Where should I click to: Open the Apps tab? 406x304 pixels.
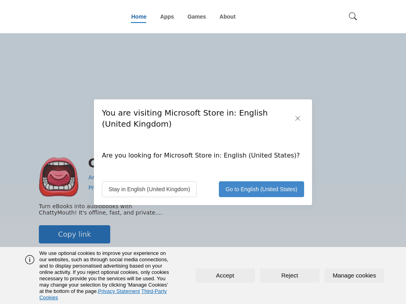tap(167, 17)
